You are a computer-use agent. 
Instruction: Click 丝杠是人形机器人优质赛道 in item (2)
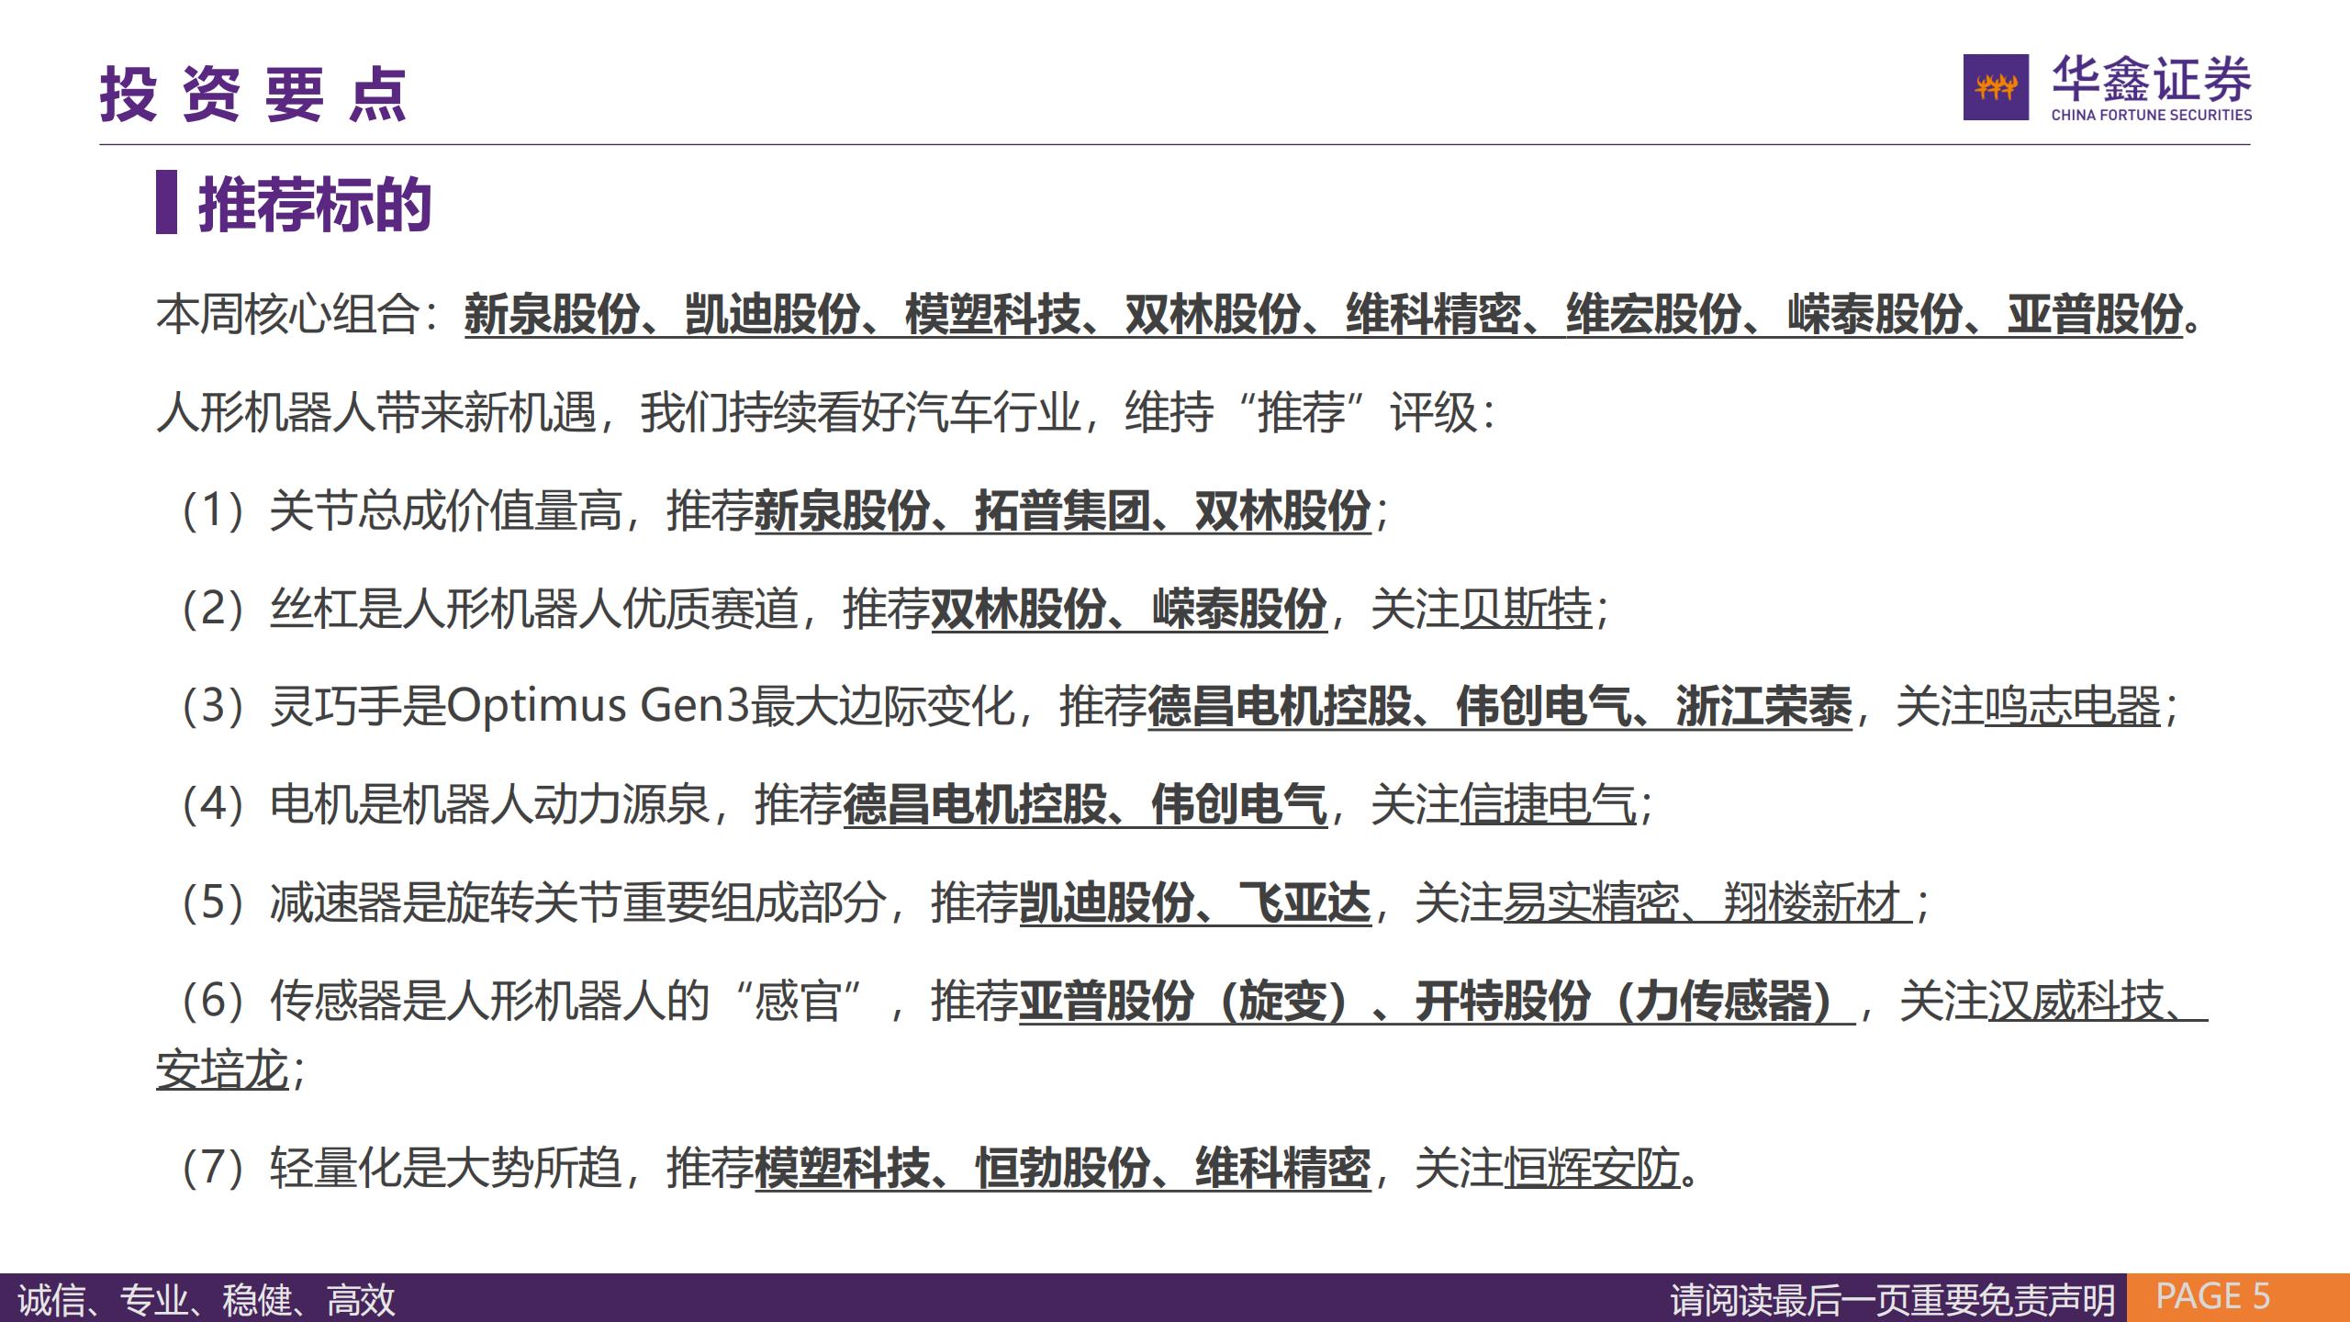pos(533,609)
